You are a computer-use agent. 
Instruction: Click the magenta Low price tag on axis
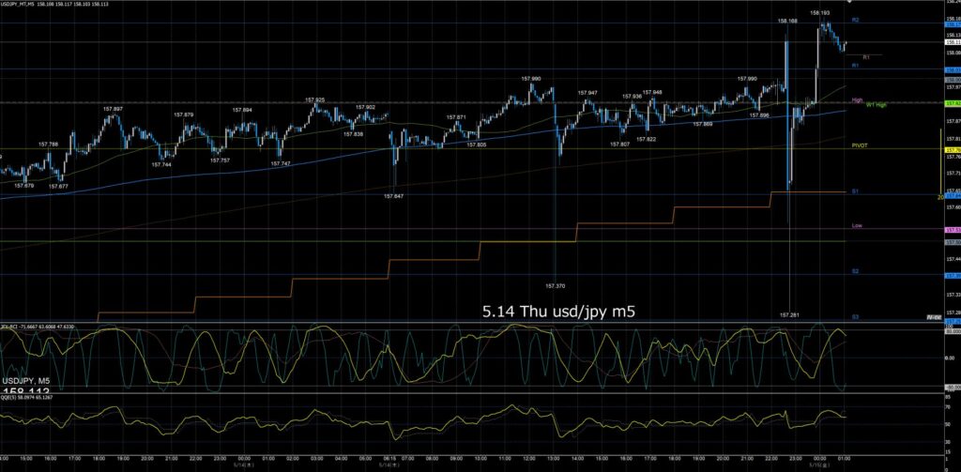coord(953,230)
